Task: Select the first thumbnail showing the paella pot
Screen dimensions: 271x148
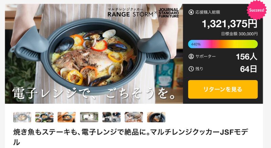Action: click(22, 117)
